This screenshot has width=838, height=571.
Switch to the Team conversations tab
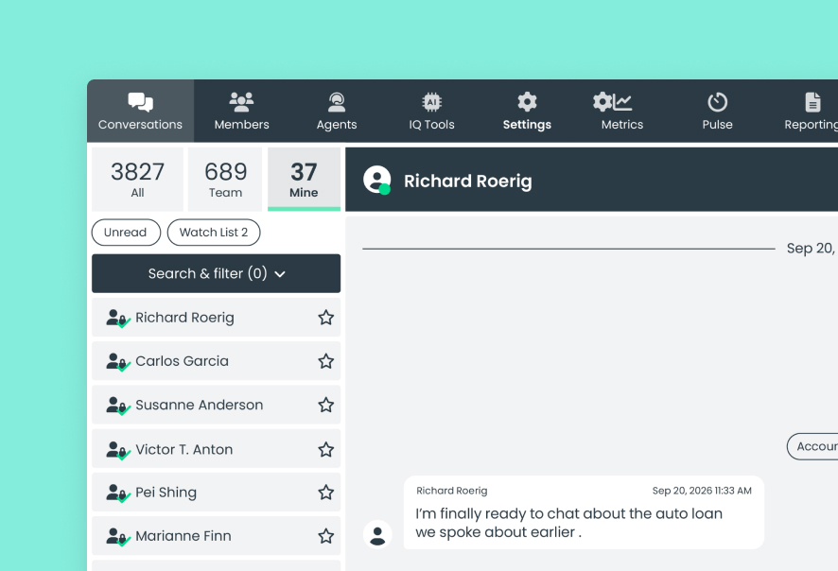[225, 179]
